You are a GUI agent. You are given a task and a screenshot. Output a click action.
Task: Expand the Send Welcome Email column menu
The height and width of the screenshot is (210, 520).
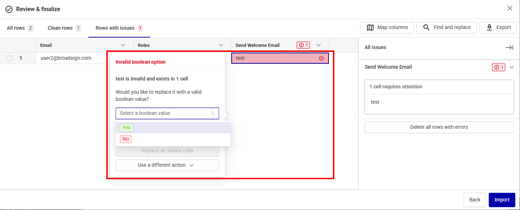click(318, 45)
